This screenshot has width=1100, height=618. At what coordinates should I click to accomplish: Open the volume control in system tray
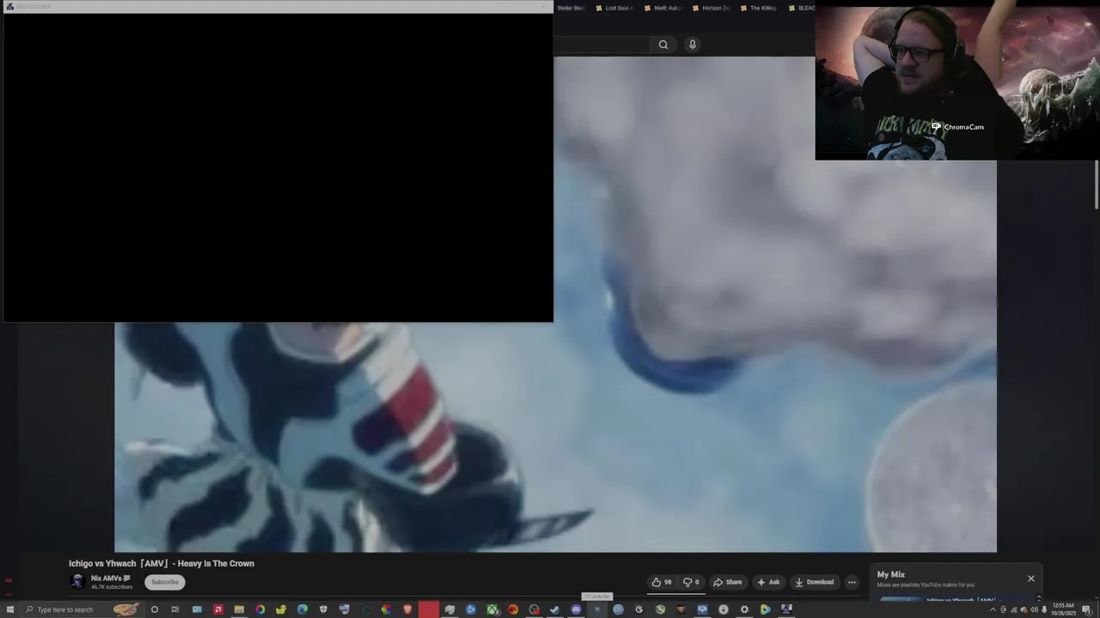1034,609
